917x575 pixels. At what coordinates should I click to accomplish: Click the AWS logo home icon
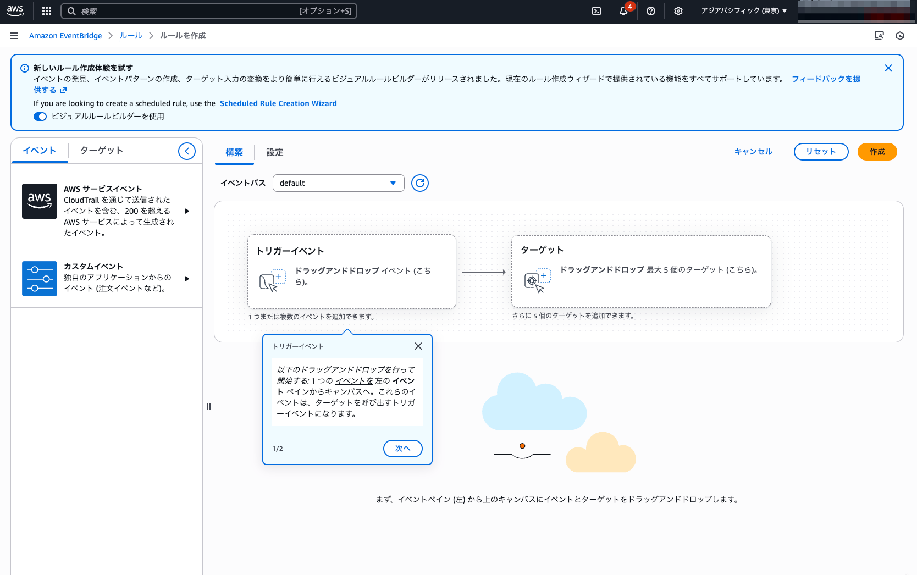click(15, 11)
